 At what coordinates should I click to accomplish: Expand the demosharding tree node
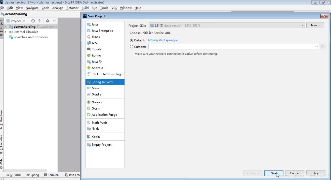[x=5, y=27]
